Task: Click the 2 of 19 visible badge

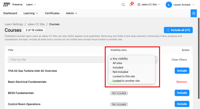Action: pyautogui.click(x=34, y=30)
